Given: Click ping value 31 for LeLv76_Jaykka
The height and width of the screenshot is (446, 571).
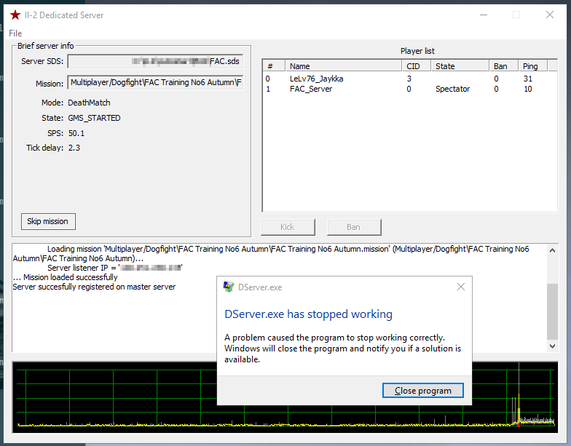Looking at the screenshot, I should pos(527,79).
